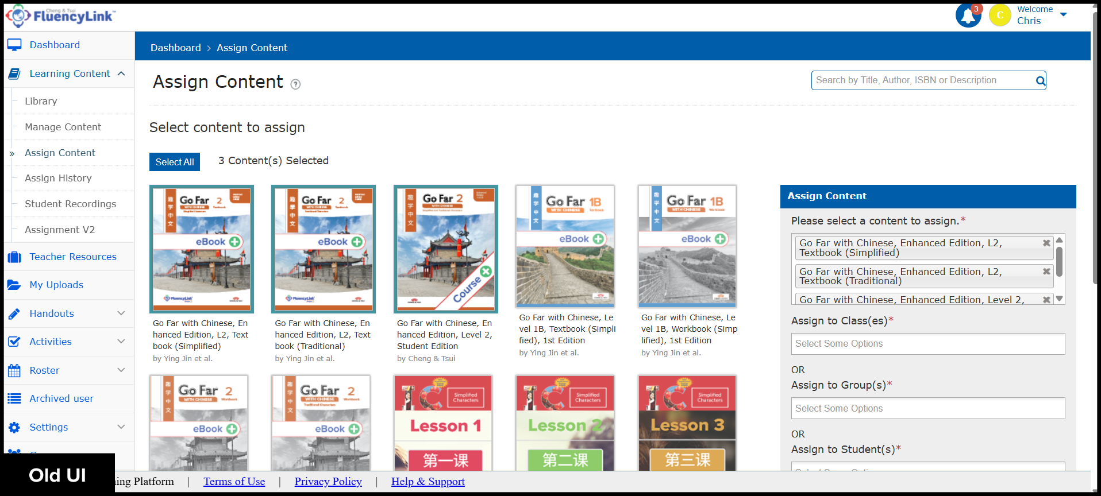The width and height of the screenshot is (1101, 496).
Task: Click the page vertical scrollbar
Action: pyautogui.click(x=1096, y=149)
